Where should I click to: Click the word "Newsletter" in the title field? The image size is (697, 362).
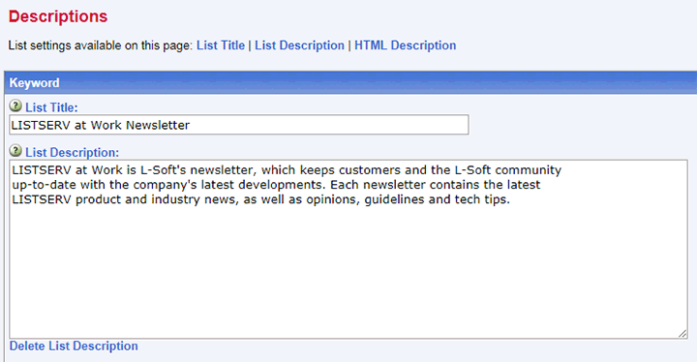158,126
